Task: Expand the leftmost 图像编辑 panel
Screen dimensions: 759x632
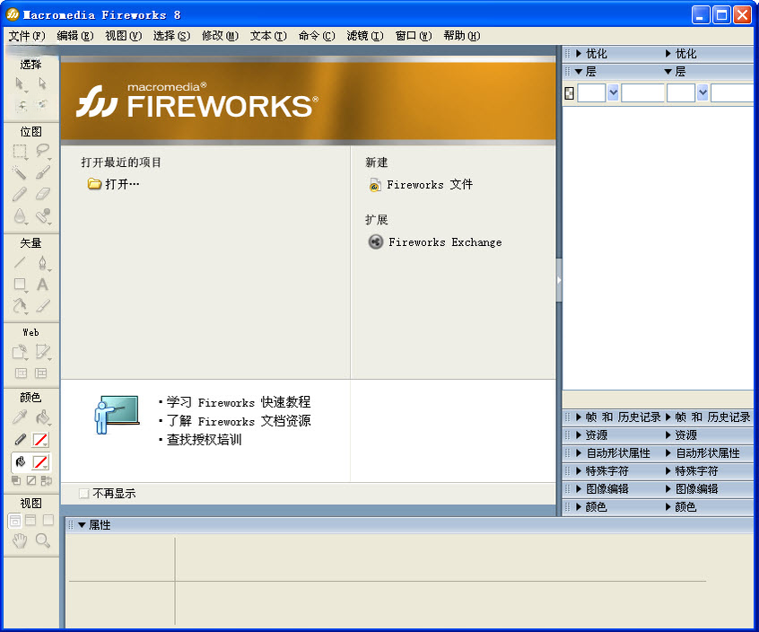Action: pos(579,488)
